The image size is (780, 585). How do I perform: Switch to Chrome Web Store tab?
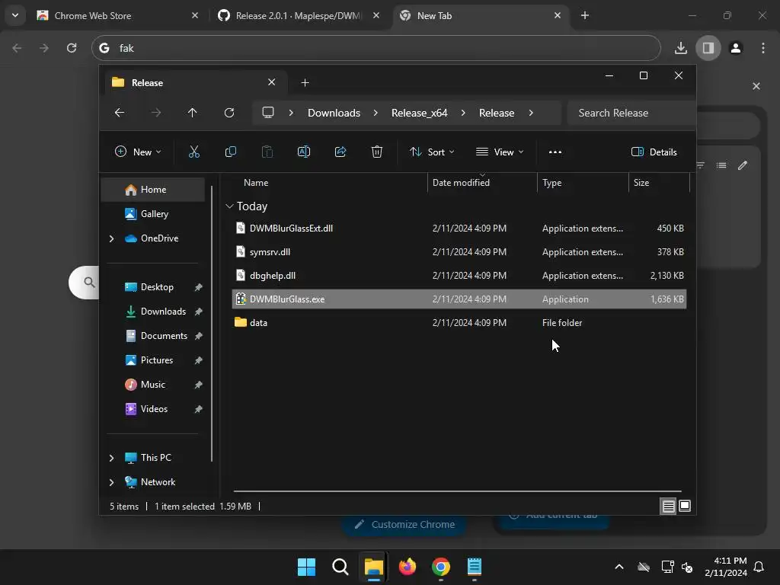tap(116, 15)
